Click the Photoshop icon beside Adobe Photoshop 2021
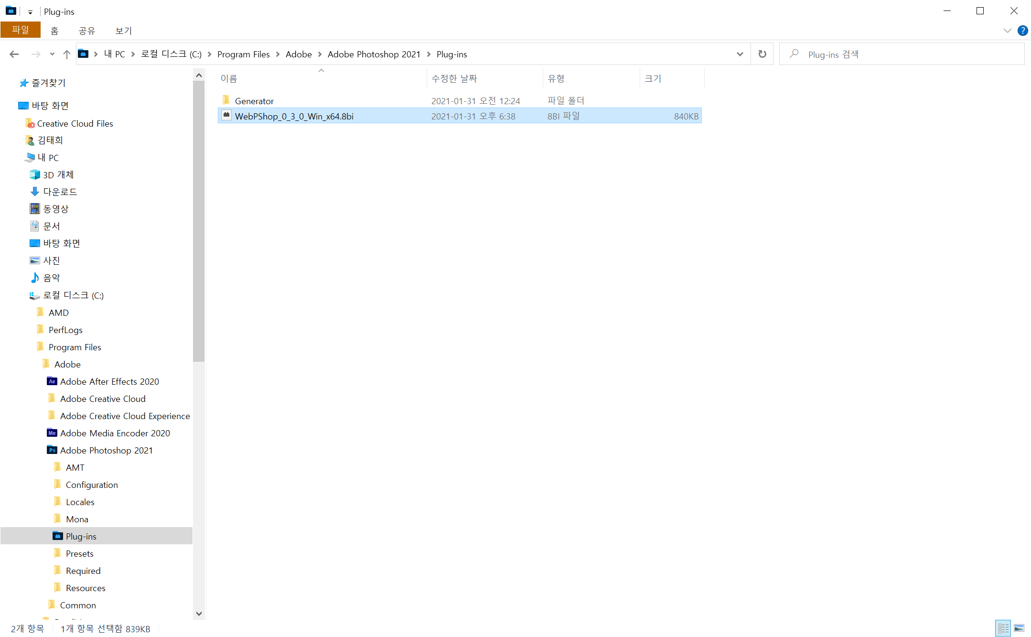 point(52,450)
